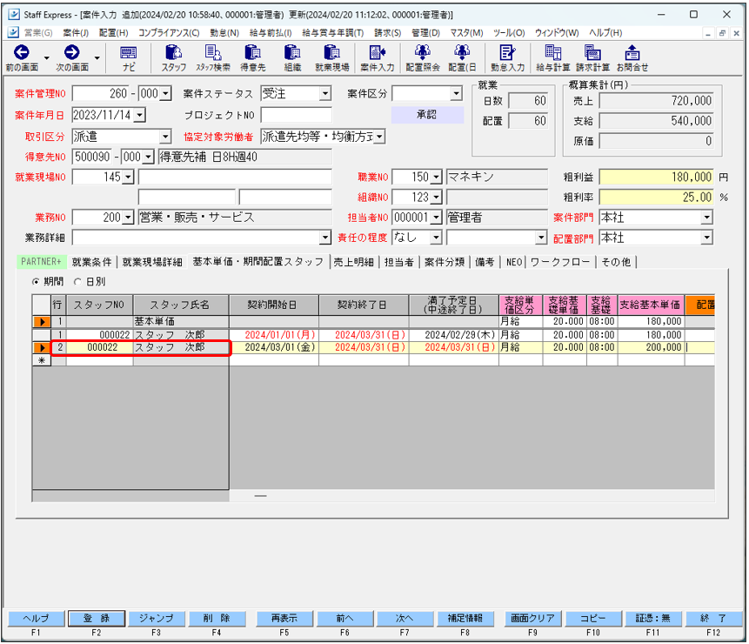
Task: Switch to the 就業現場詳細 tab
Action: (152, 262)
